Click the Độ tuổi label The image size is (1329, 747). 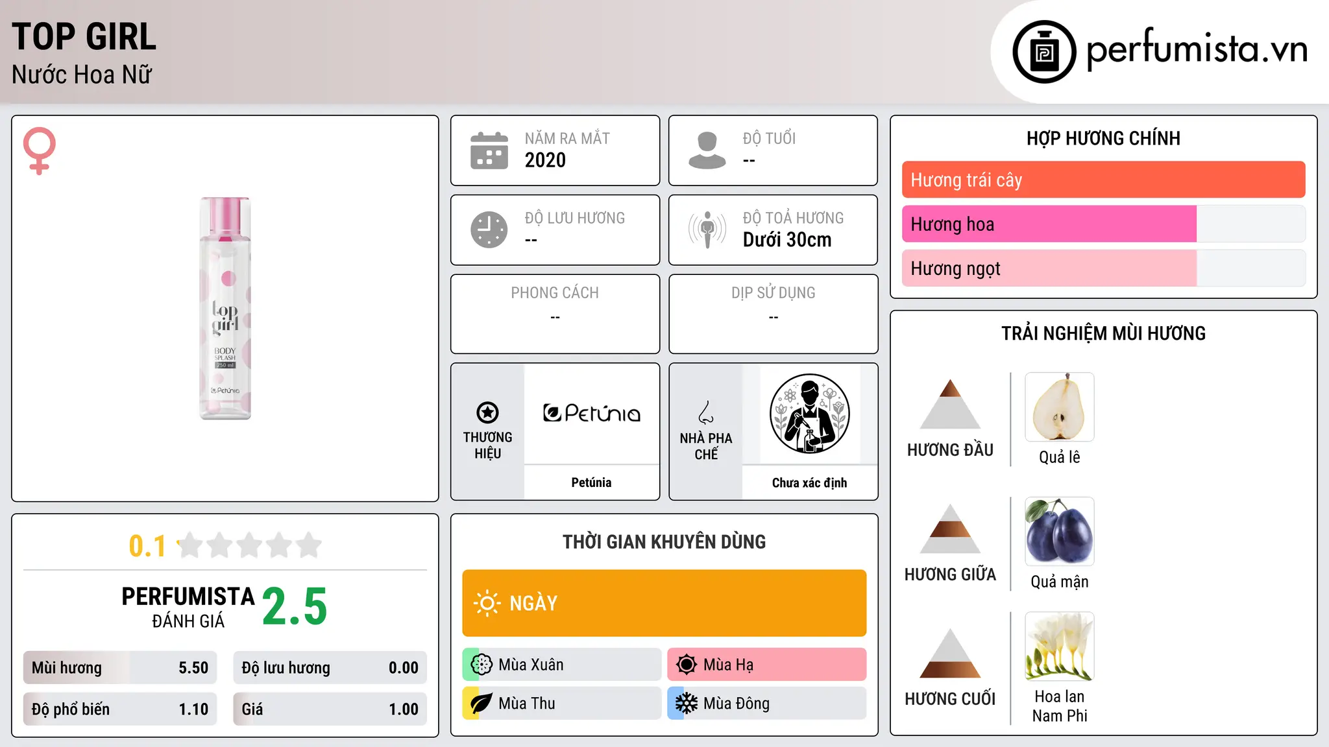[769, 138]
